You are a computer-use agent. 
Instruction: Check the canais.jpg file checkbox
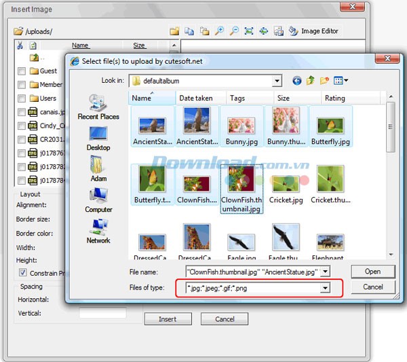[22, 112]
